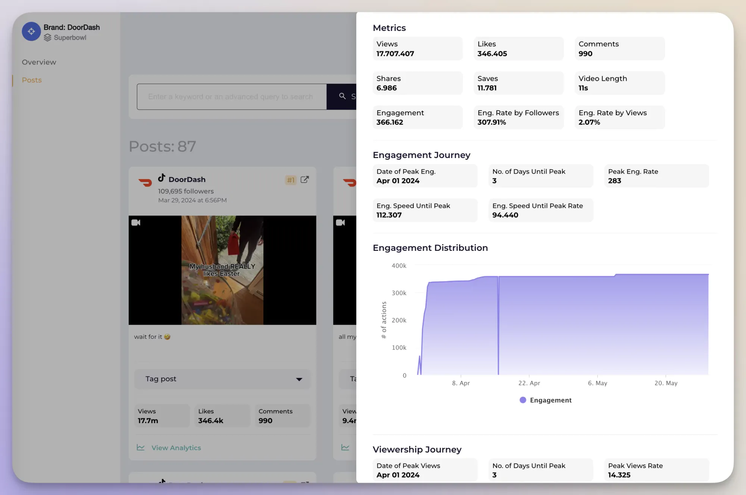Click the Superbowl layers icon
This screenshot has height=495, width=746.
[47, 38]
